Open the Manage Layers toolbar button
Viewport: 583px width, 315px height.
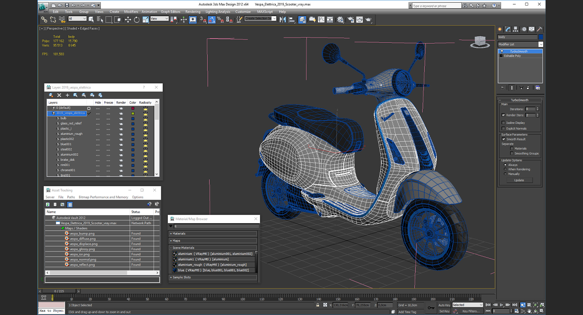pos(302,19)
